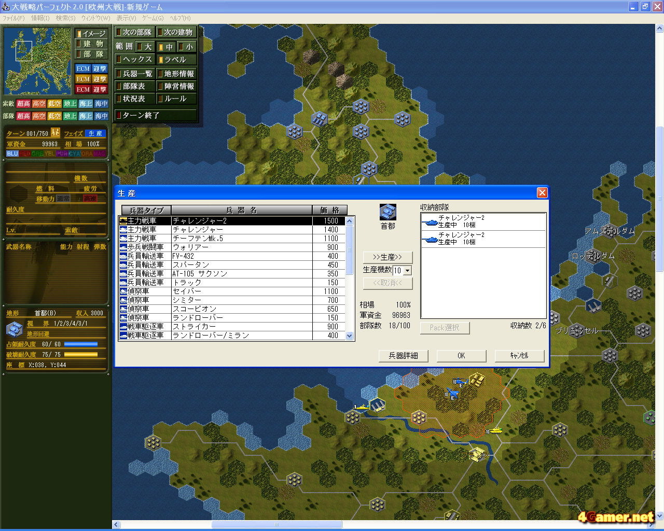
Task: Toggle the blue ECM button
Action: 83,68
